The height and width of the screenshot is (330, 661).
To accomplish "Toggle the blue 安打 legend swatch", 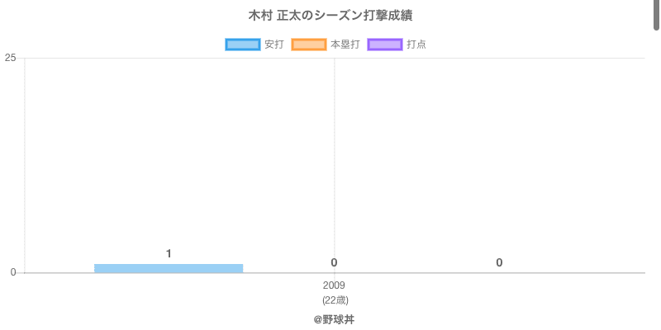I will (x=243, y=45).
